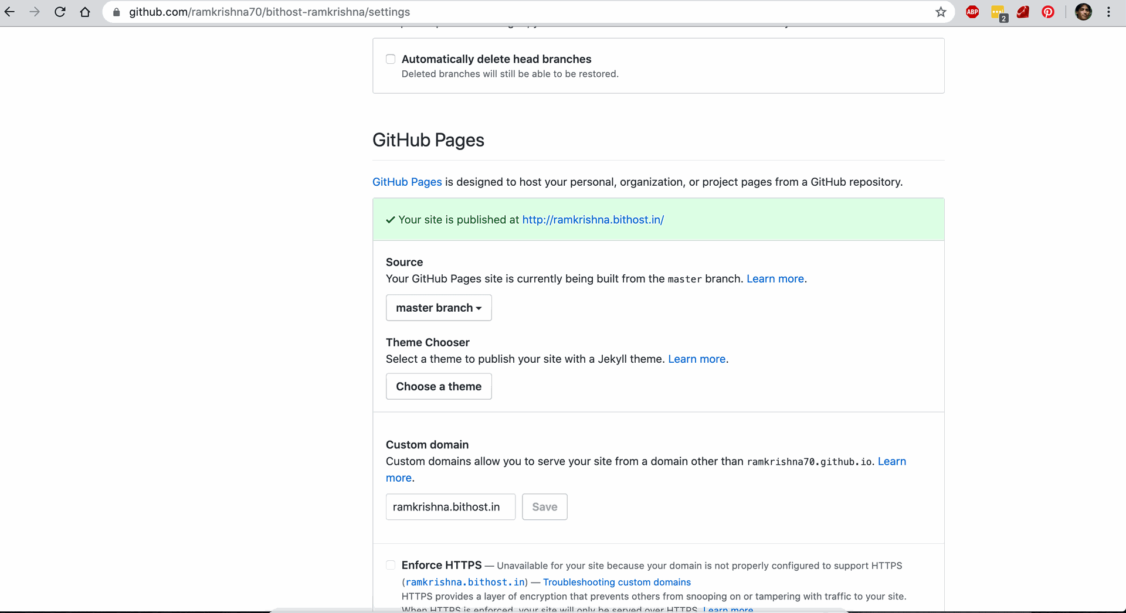The height and width of the screenshot is (613, 1126).
Task: Visit published site http://ramkrishna.bithost.in/
Action: pos(593,220)
